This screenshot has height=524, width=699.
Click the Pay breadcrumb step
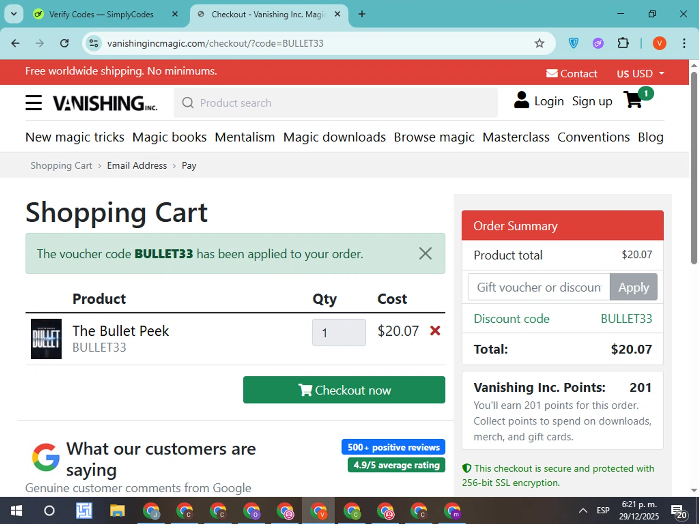click(x=189, y=165)
